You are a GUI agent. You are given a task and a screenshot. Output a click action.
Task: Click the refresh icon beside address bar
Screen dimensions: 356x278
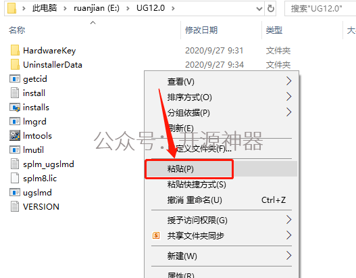click(271, 8)
